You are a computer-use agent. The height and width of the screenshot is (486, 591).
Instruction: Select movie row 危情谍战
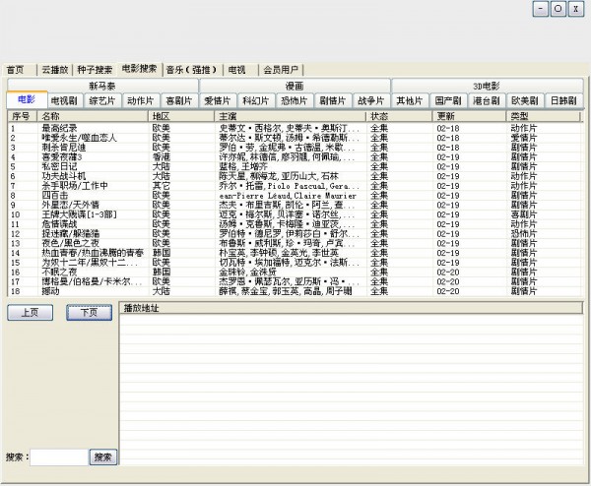[x=294, y=224]
